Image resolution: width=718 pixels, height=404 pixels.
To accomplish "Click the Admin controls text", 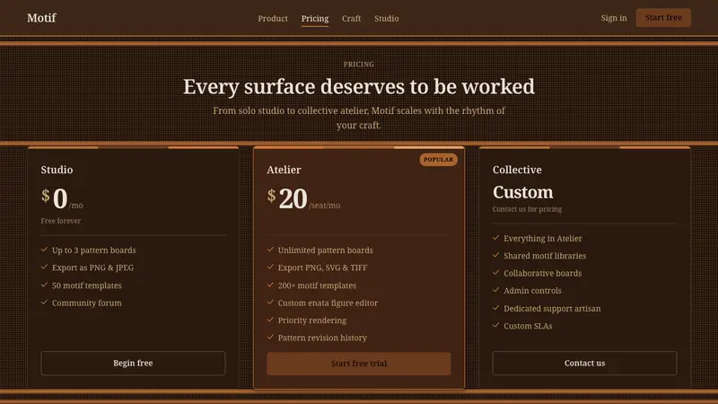I will click(532, 290).
